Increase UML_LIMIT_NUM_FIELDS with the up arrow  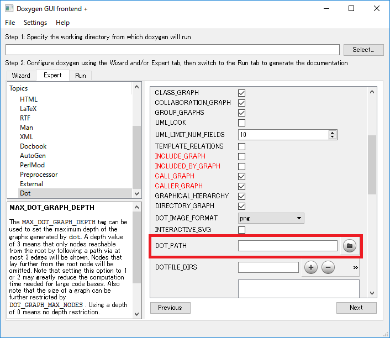[333, 133]
